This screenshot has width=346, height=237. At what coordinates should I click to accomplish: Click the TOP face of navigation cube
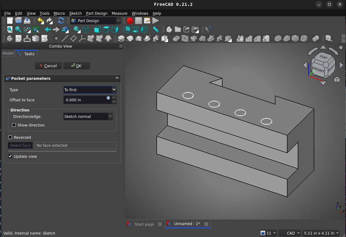(324, 57)
